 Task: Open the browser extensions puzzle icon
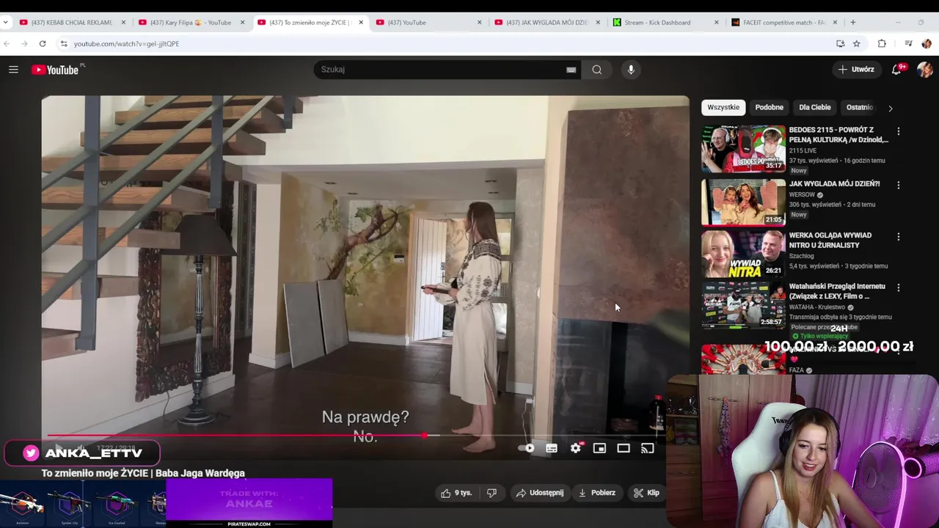882,44
